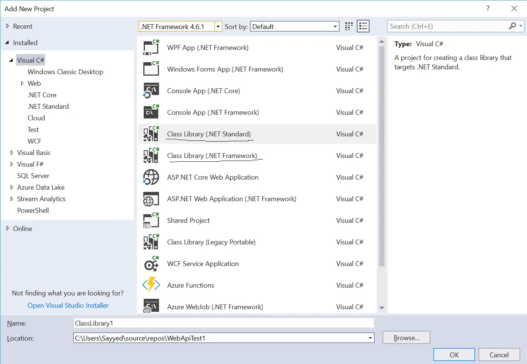Expand the Azure Data Lake node
Image resolution: width=527 pixels, height=364 pixels.
[12, 187]
